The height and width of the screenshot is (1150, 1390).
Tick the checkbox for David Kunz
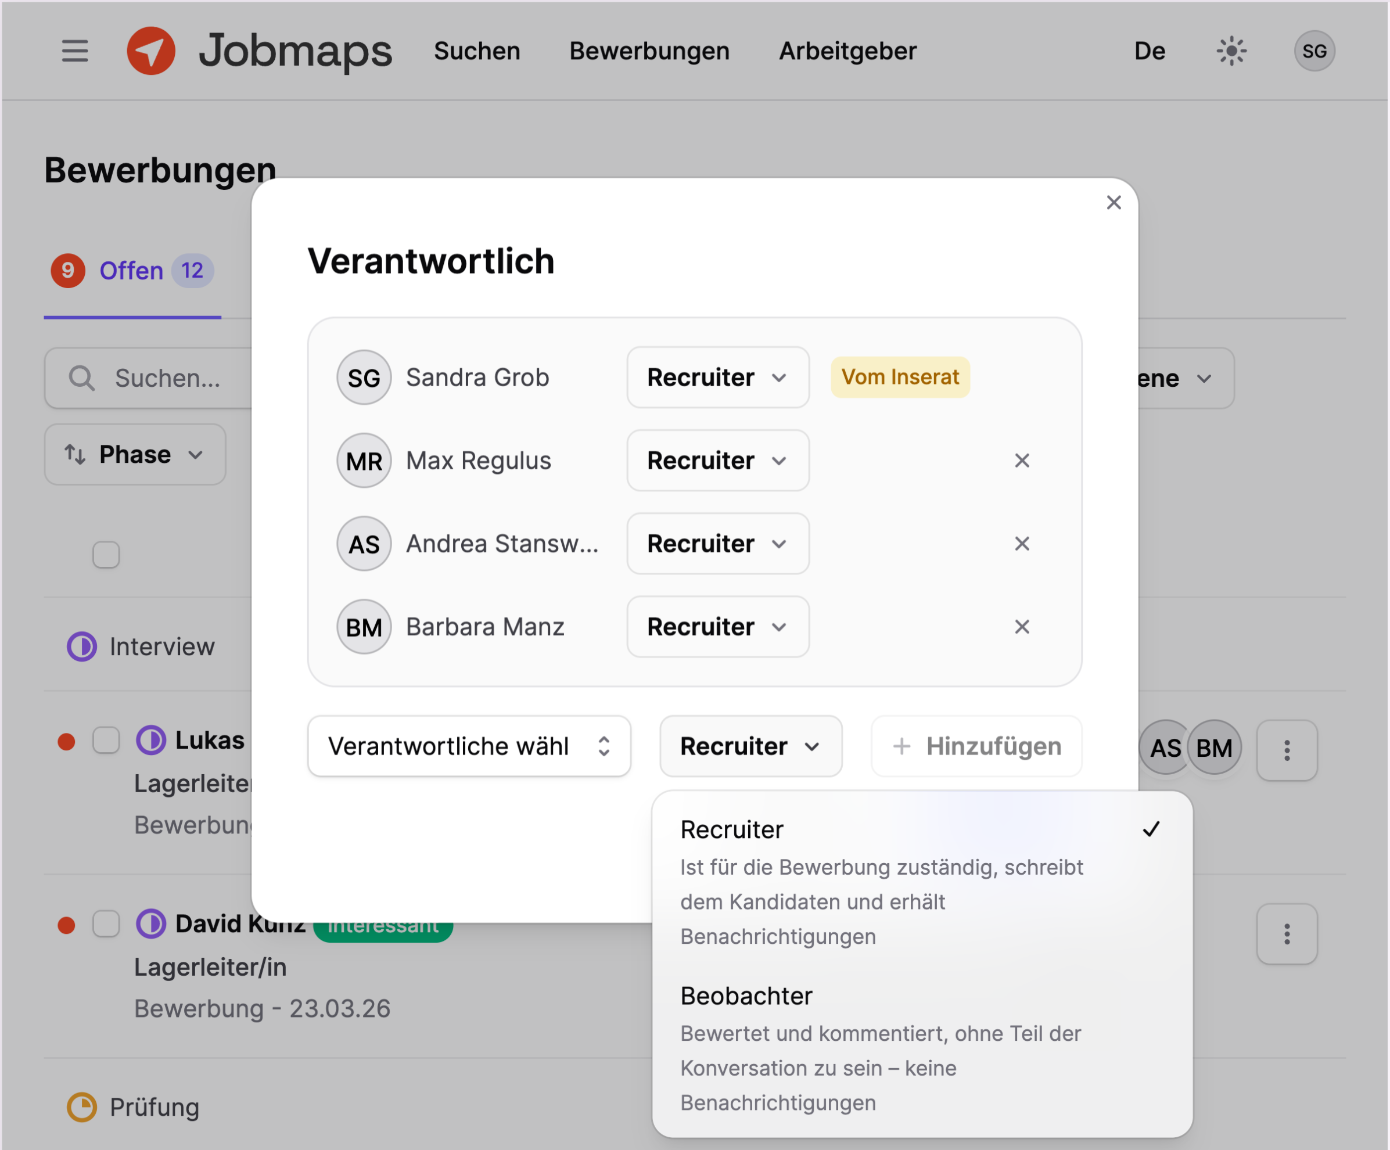pyautogui.click(x=106, y=923)
